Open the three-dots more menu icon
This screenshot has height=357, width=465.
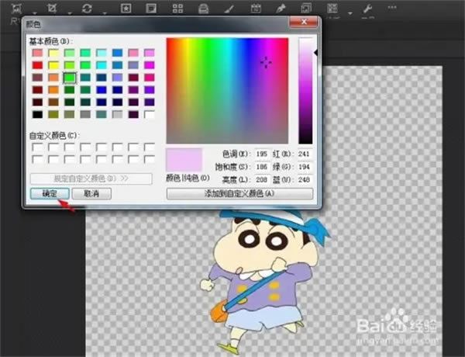point(391,8)
